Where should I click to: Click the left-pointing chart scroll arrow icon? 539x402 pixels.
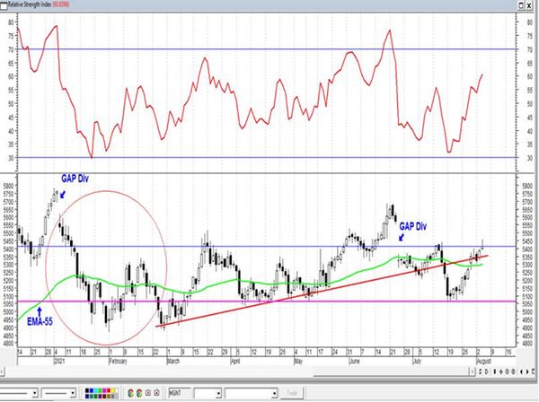[521, 371]
